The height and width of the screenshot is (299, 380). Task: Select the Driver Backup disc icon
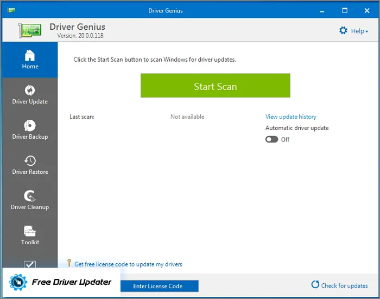[30, 126]
